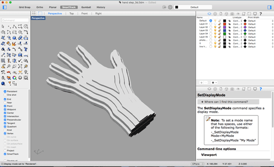Toggle the right sidebar icon in title bar
The image size is (274, 167).
pyautogui.click(x=269, y=7)
